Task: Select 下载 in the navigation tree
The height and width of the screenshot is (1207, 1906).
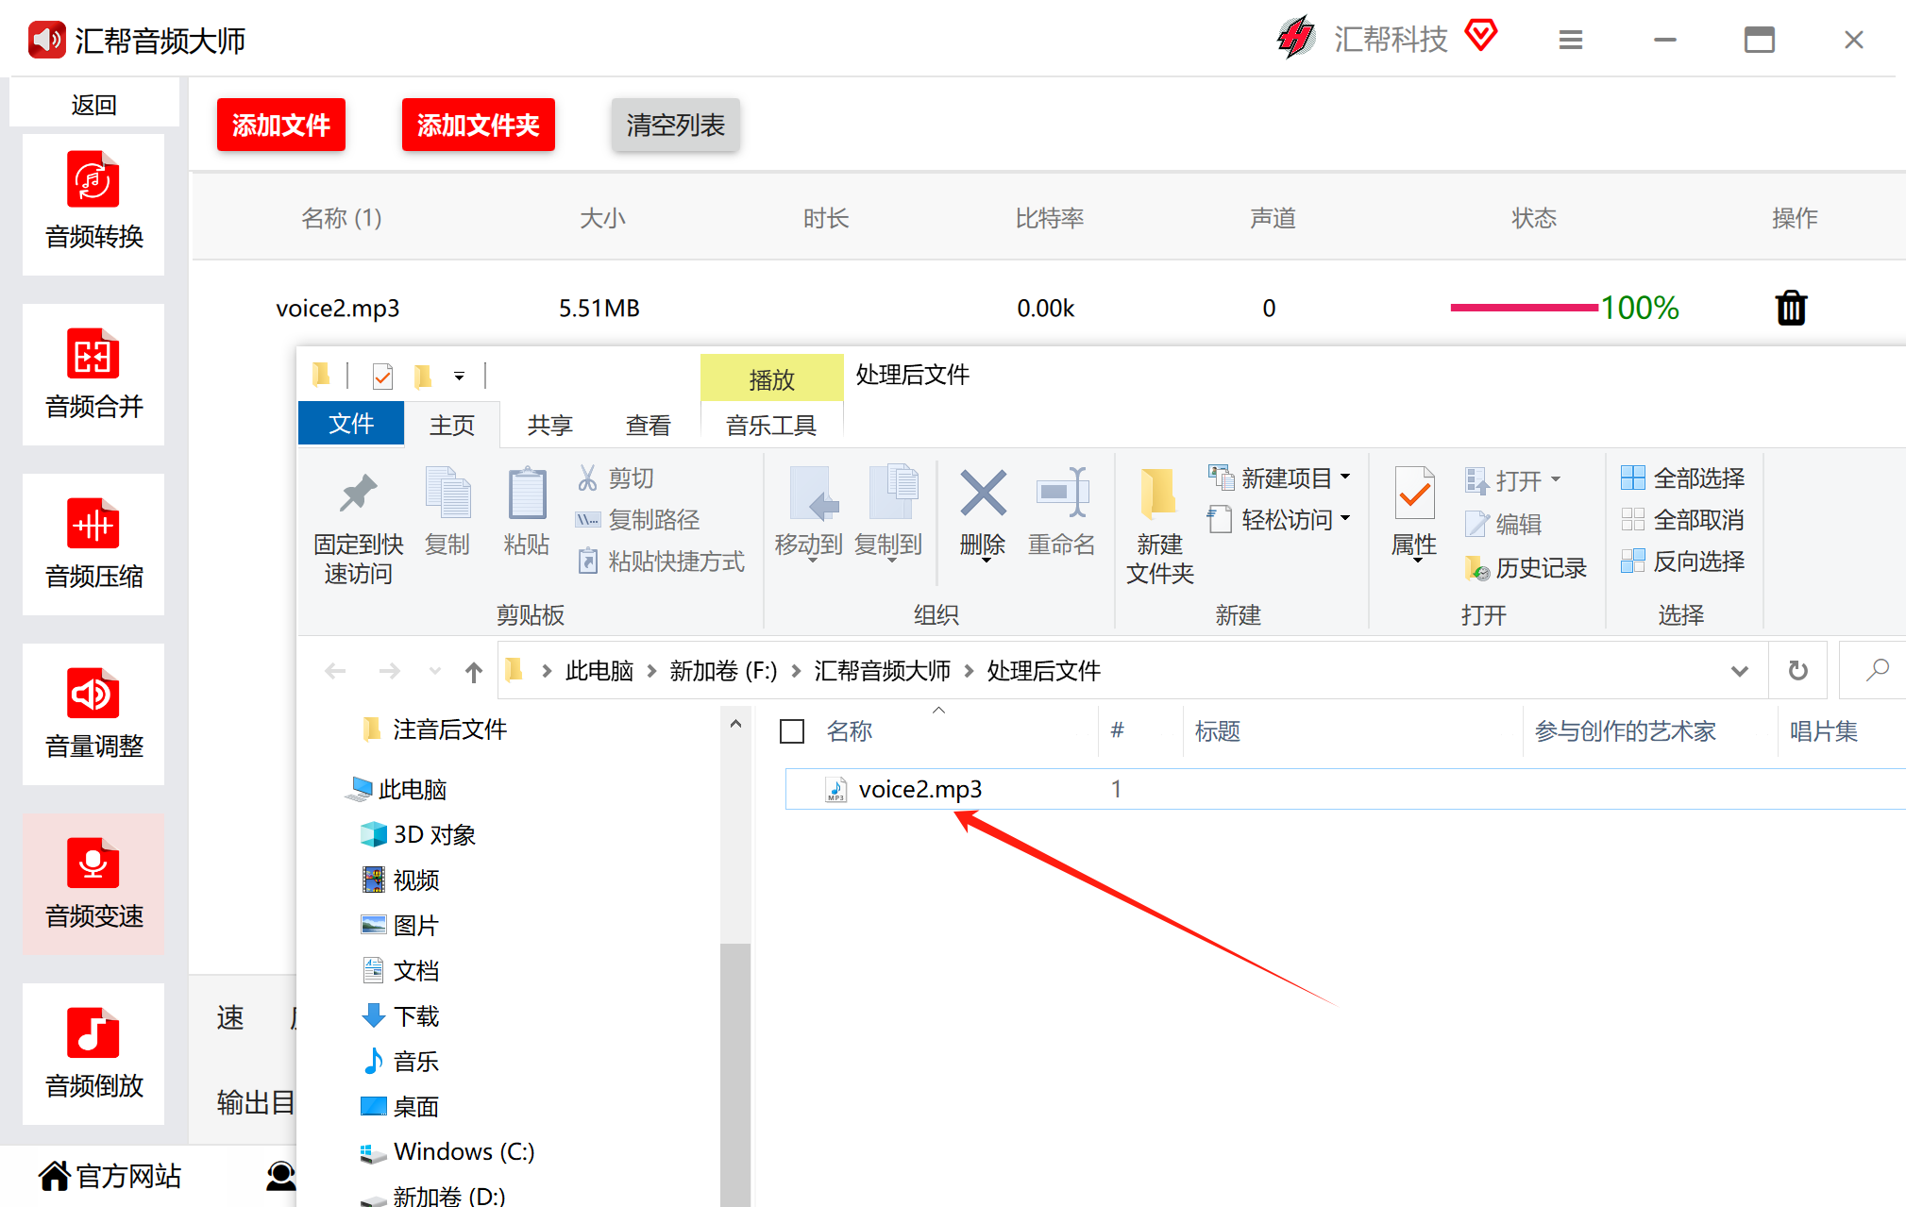Action: pyautogui.click(x=401, y=1015)
